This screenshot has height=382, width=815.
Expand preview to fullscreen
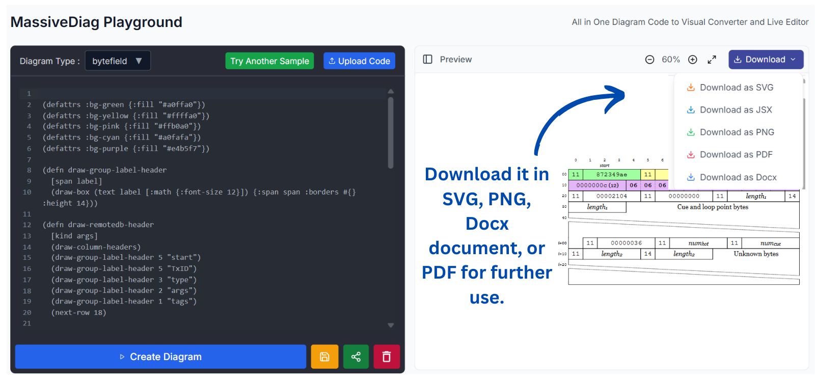712,60
